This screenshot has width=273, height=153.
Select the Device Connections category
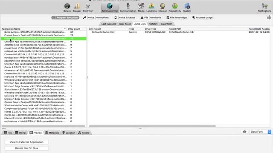click(x=96, y=17)
